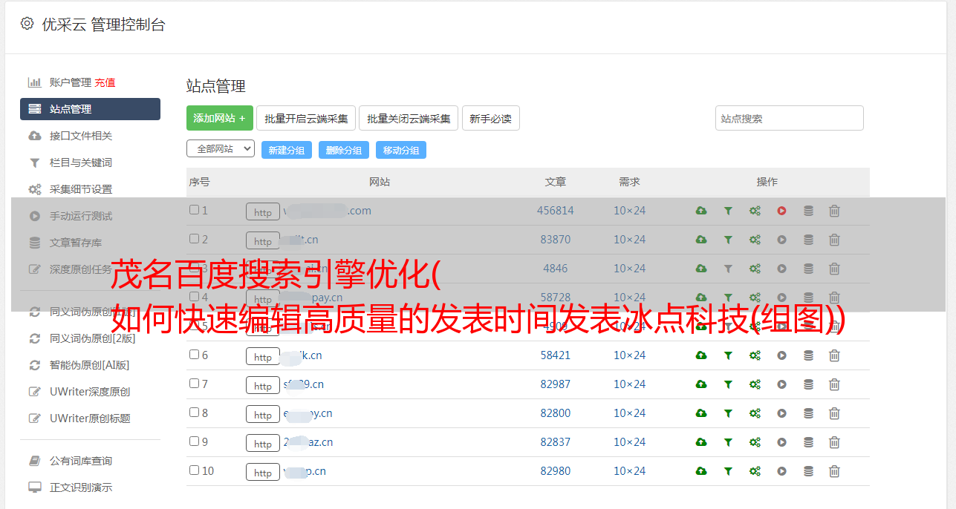Click gray filter icon in row 3

[728, 269]
